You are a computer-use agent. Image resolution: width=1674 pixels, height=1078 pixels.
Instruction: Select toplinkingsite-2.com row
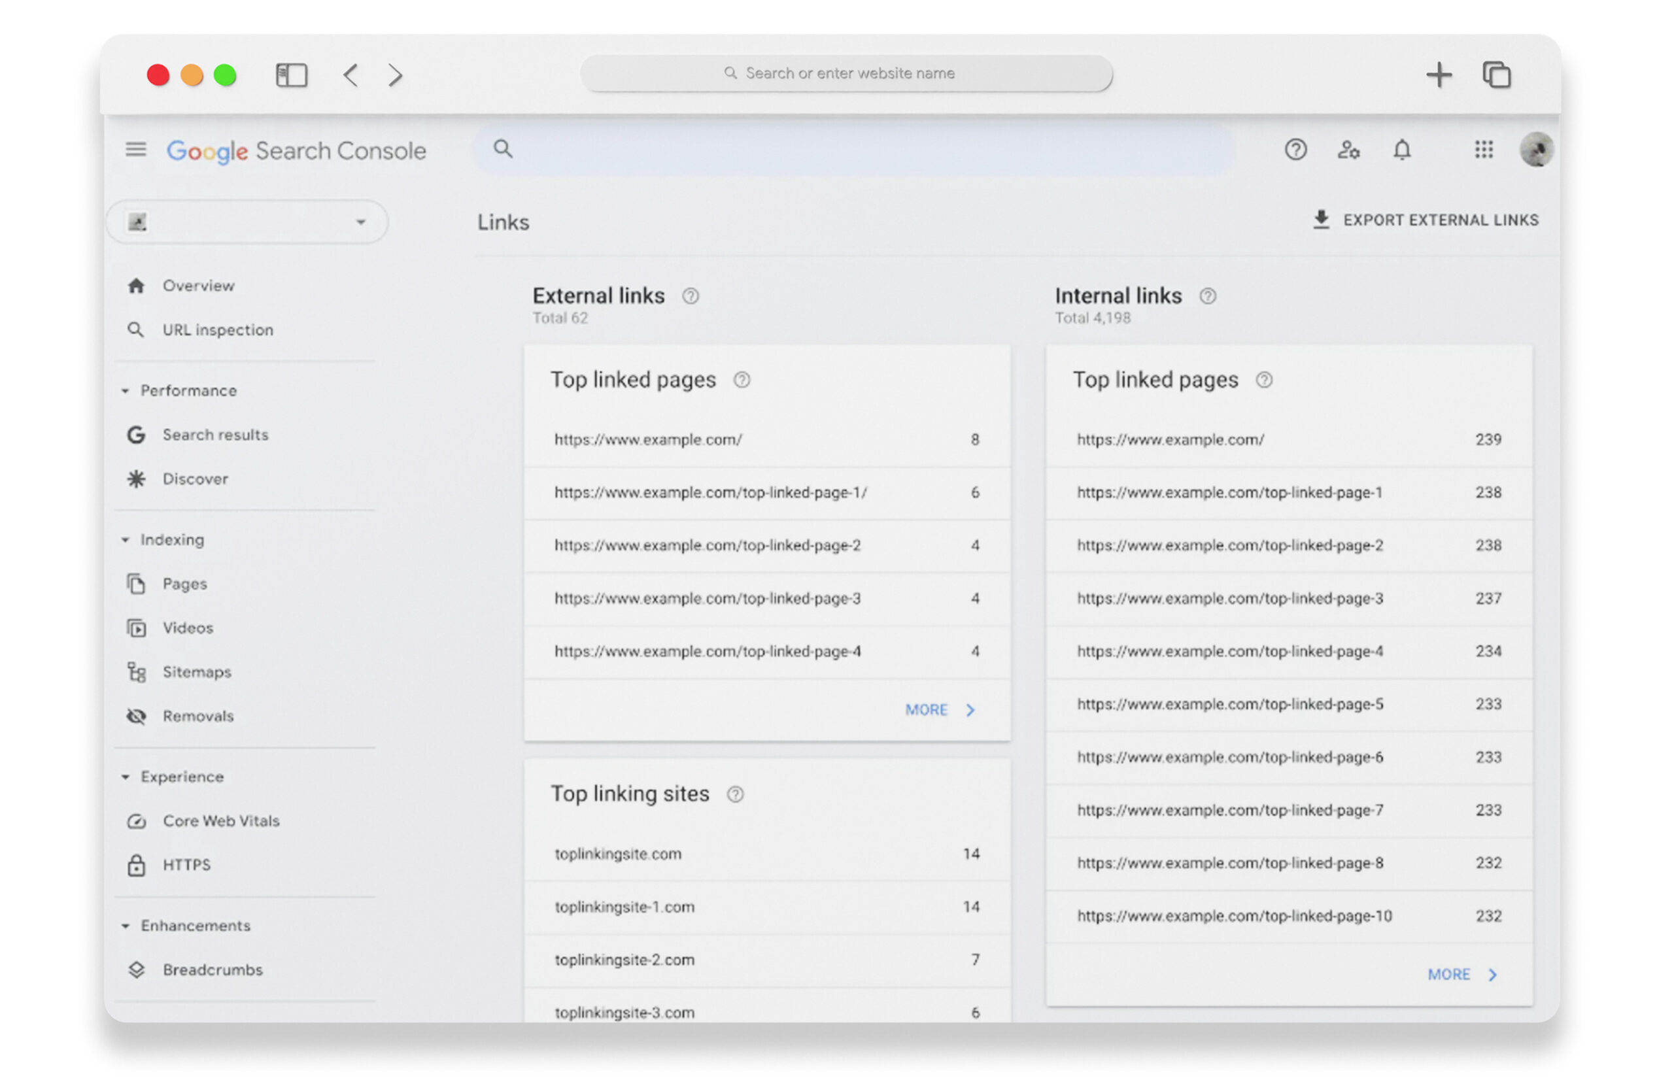[766, 960]
